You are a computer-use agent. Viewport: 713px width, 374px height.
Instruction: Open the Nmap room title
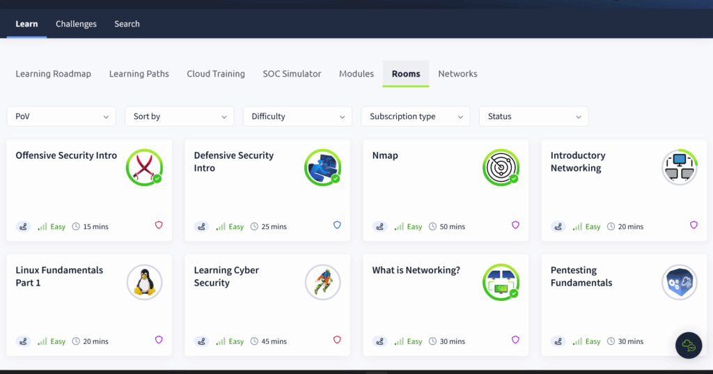point(385,155)
